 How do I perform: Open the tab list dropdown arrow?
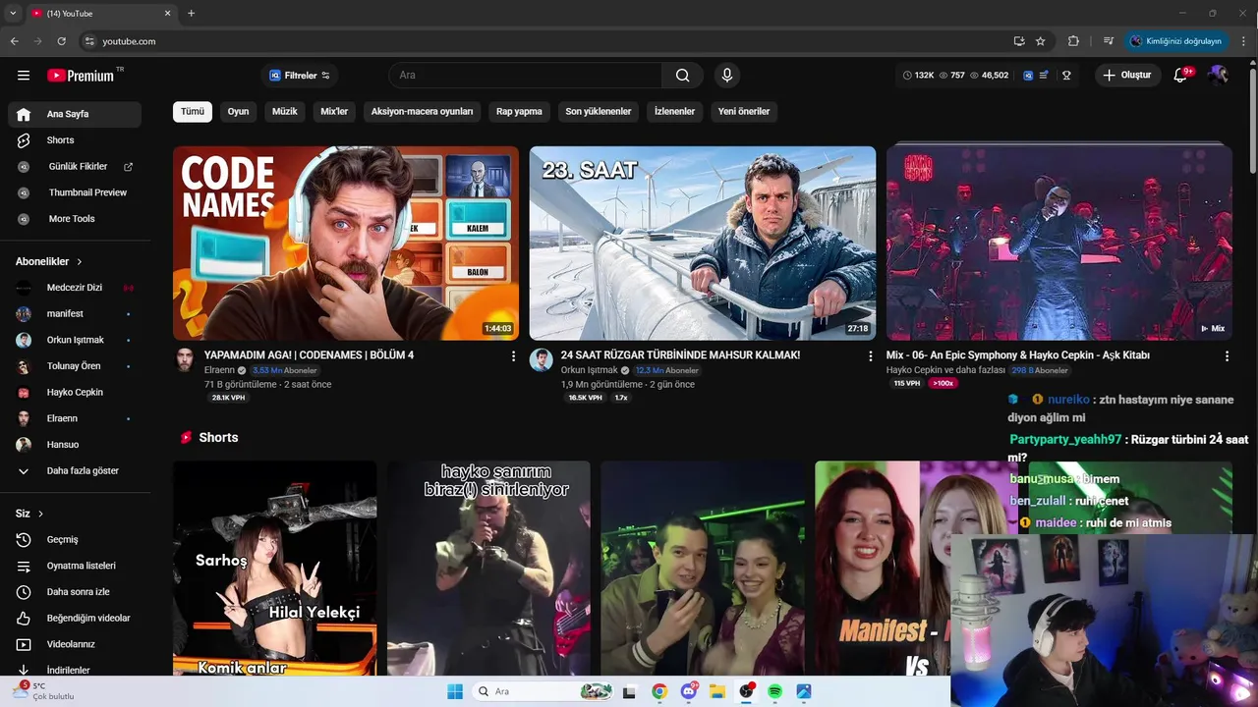(x=13, y=13)
